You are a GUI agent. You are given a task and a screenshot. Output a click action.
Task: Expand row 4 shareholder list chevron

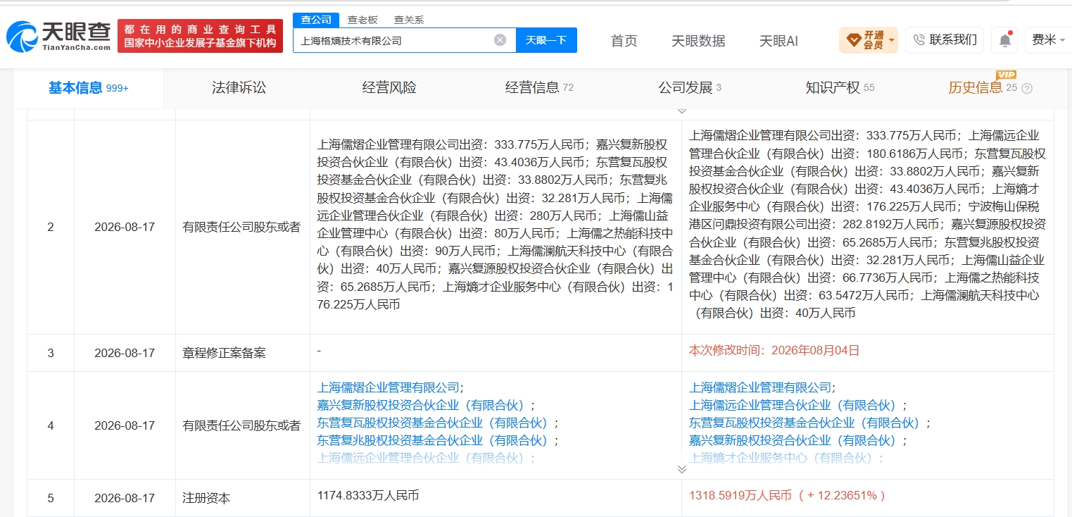681,469
